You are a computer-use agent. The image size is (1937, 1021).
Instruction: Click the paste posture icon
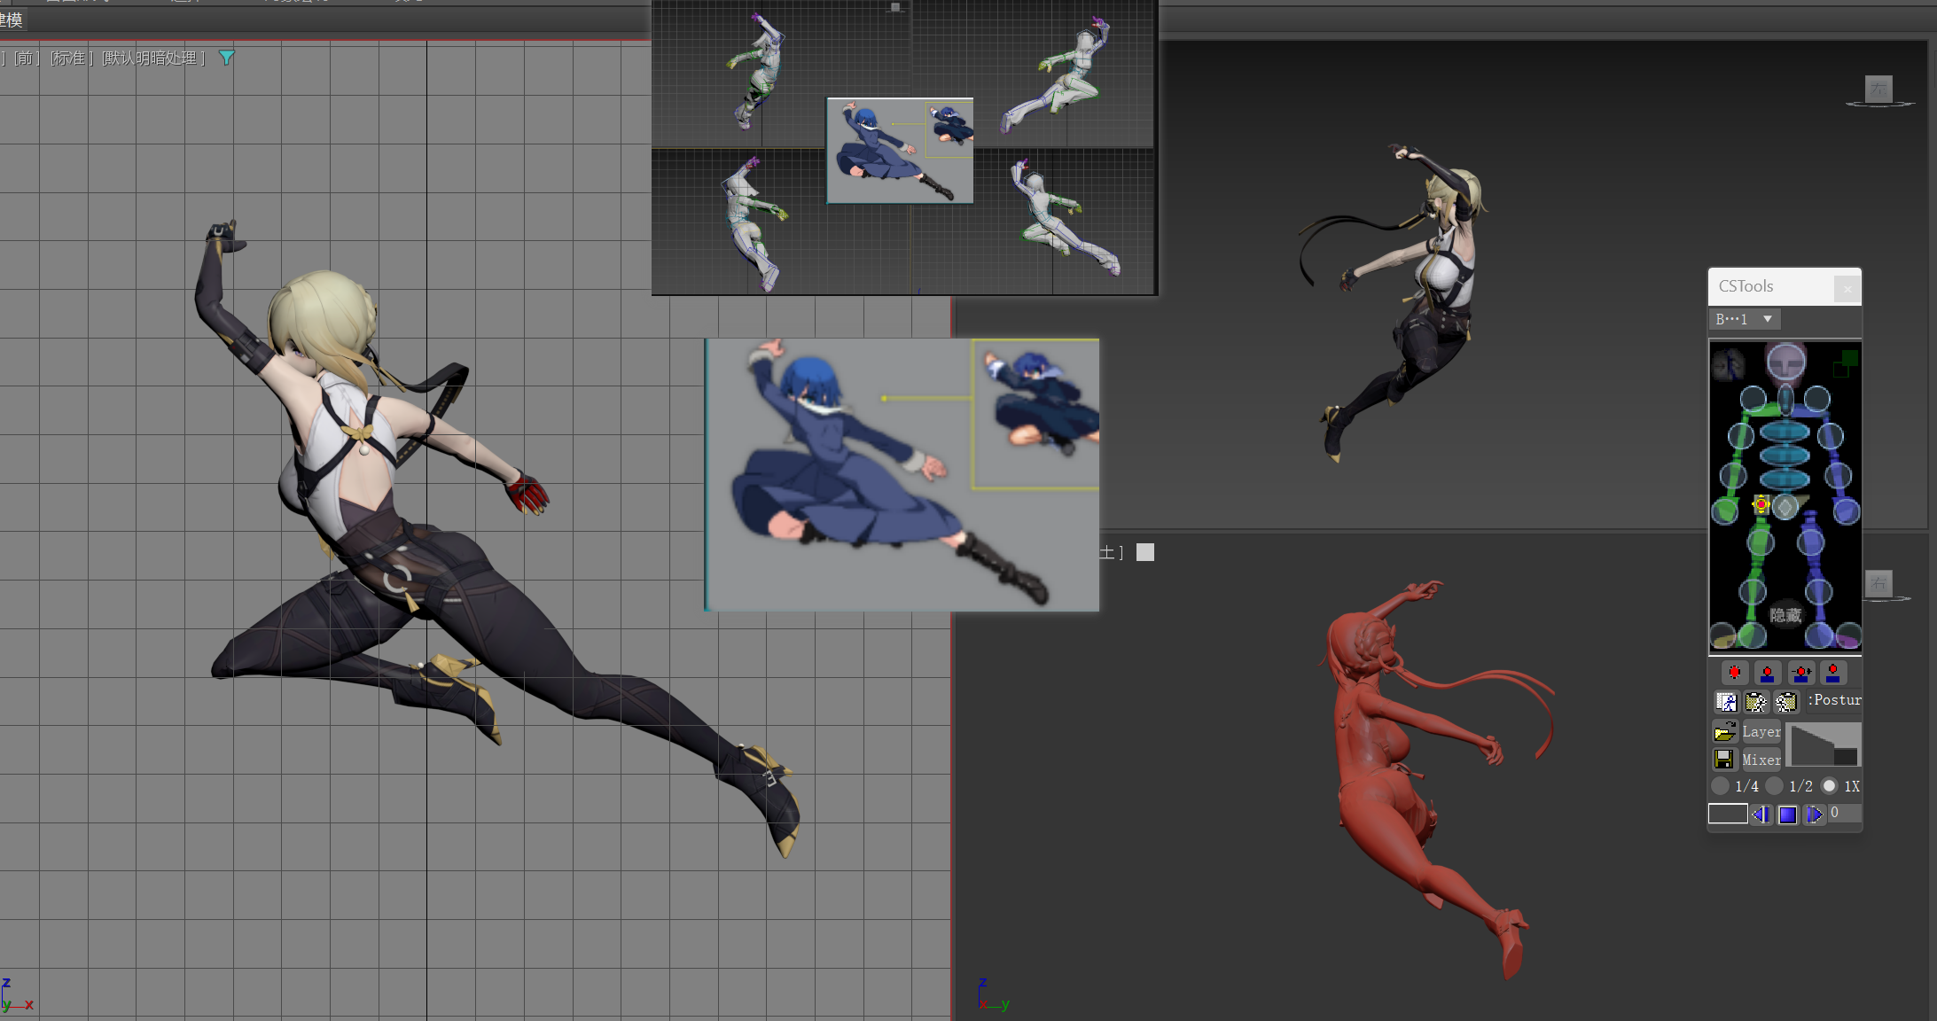[x=1755, y=702]
